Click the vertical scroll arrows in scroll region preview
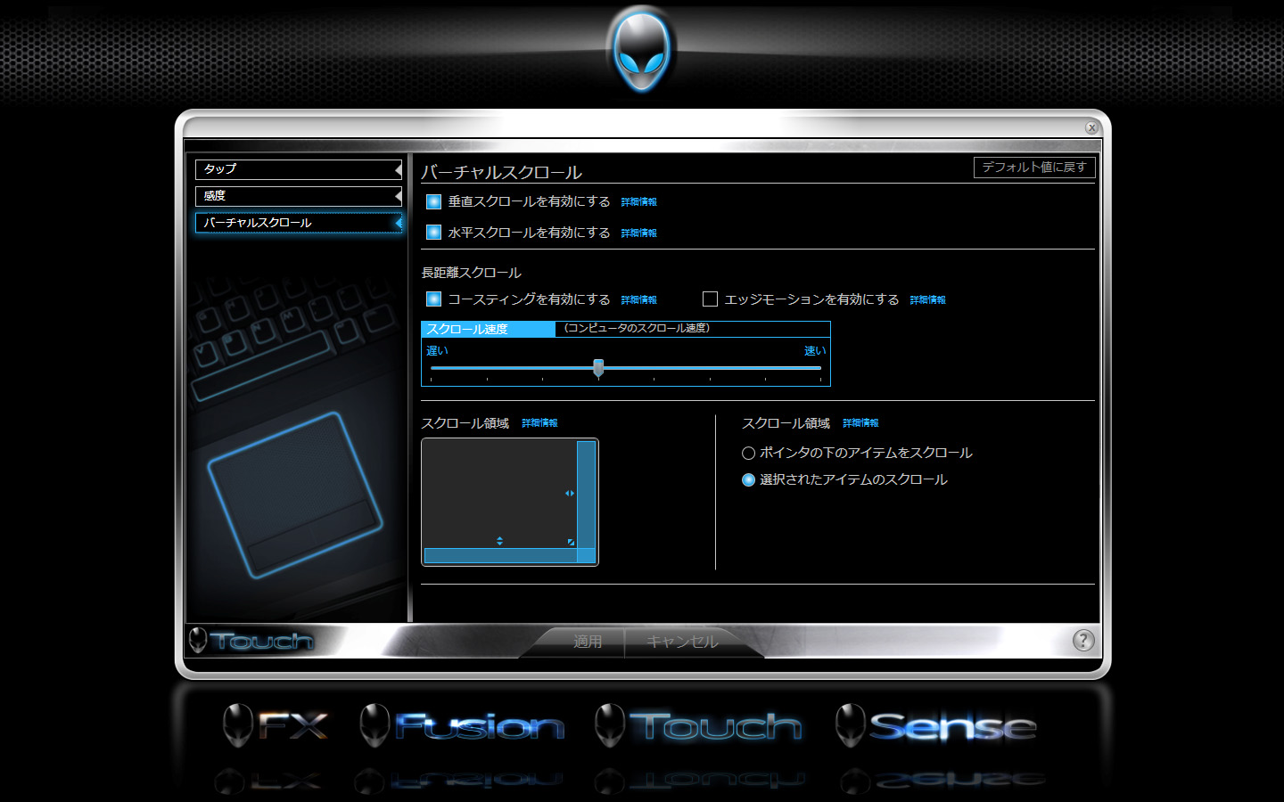The image size is (1284, 802). click(x=499, y=541)
